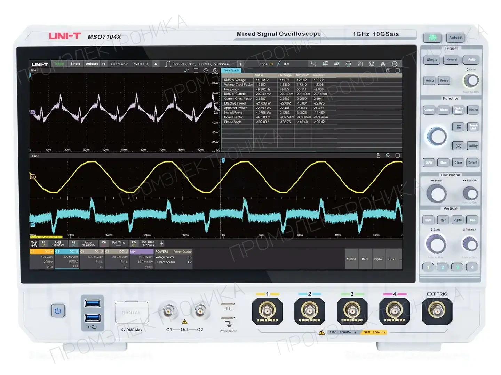The height and width of the screenshot is (375, 501).
Task: Open the Edge C1 trigger settings
Action: pos(274,64)
